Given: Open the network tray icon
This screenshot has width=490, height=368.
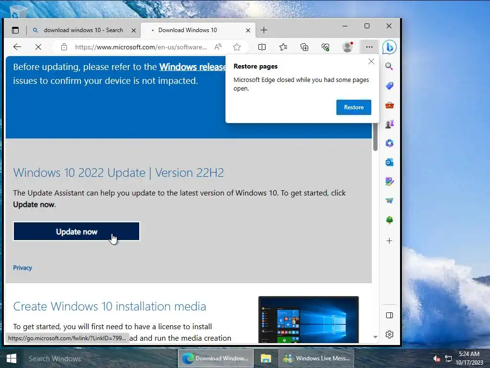Looking at the screenshot, I should point(448,358).
